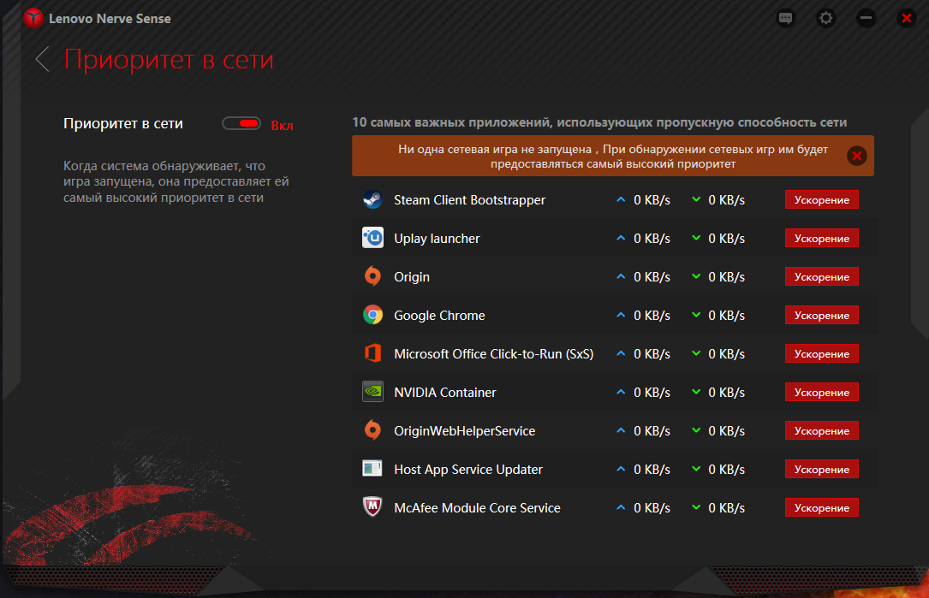Viewport: 929px width, 598px height.
Task: Click the NVIDIA Container icon
Action: click(372, 392)
